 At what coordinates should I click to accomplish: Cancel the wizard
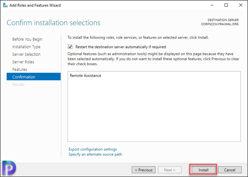(230, 170)
